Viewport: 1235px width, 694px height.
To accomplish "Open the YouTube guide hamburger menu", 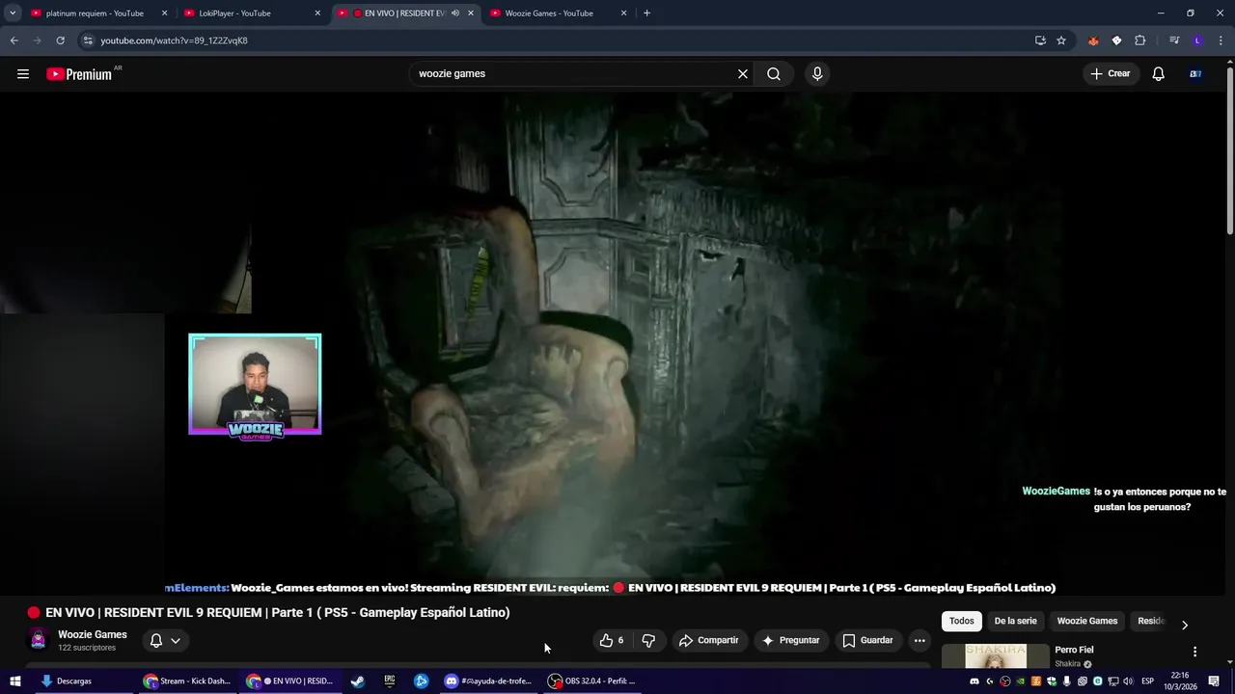I will pyautogui.click(x=23, y=74).
